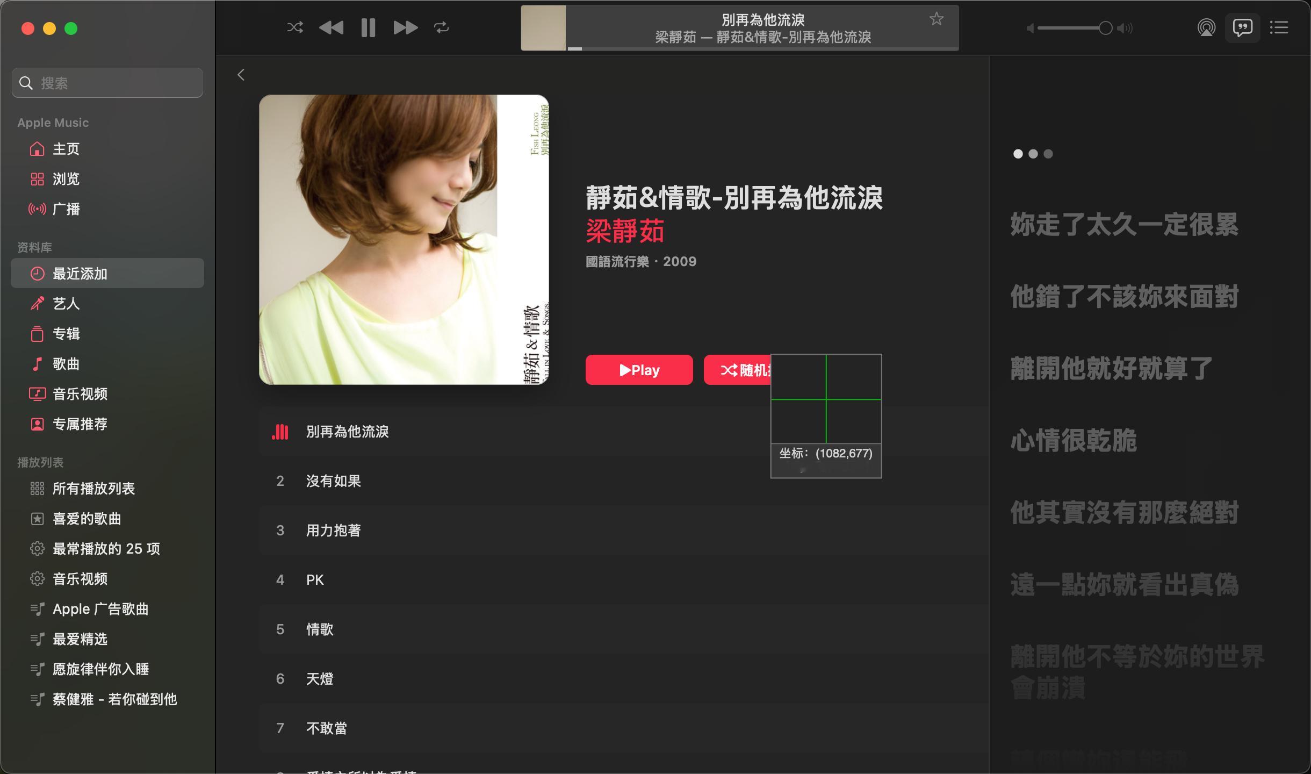Image resolution: width=1311 pixels, height=774 pixels.
Task: Open AirPlay output options
Action: click(x=1206, y=27)
